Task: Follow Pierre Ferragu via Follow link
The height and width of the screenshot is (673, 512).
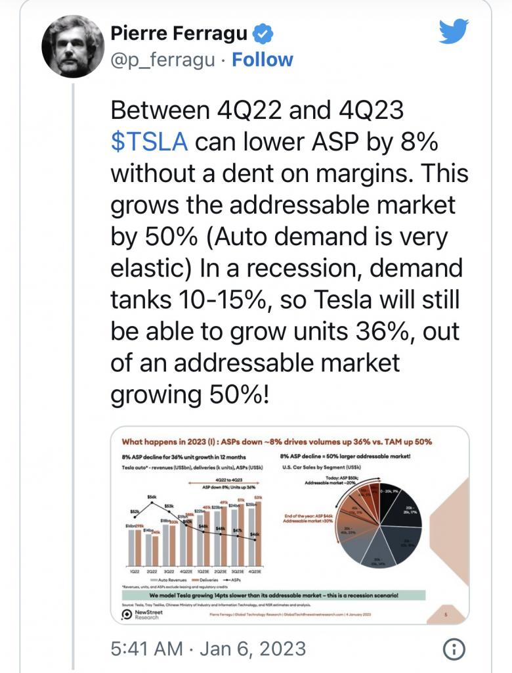Action: 263,60
